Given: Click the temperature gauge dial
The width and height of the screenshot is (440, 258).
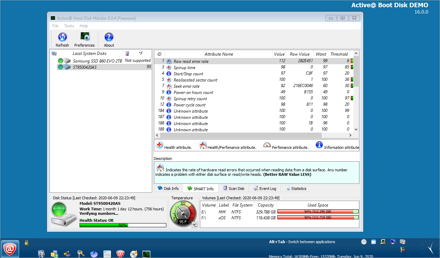Looking at the screenshot, I should pos(183,213).
